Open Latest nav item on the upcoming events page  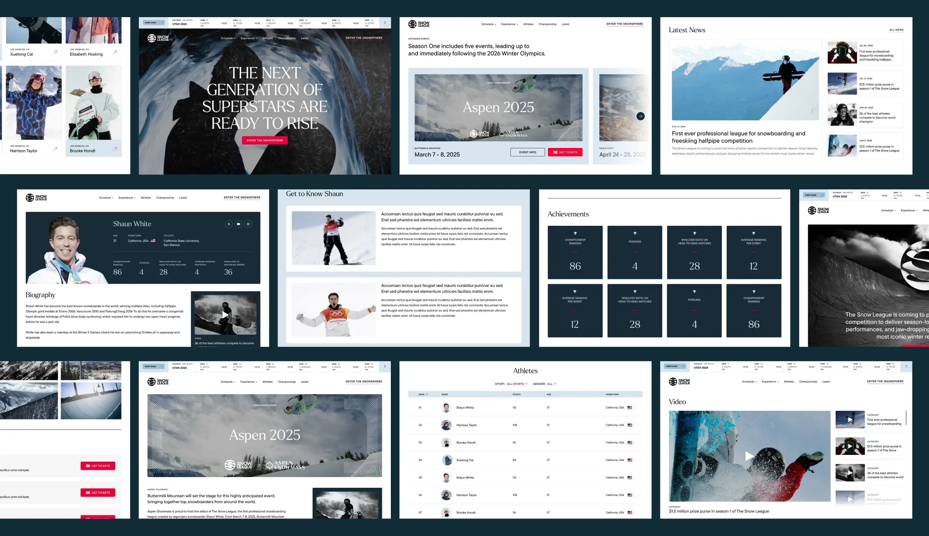click(565, 24)
